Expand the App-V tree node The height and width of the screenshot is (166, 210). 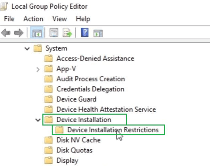[38, 69]
